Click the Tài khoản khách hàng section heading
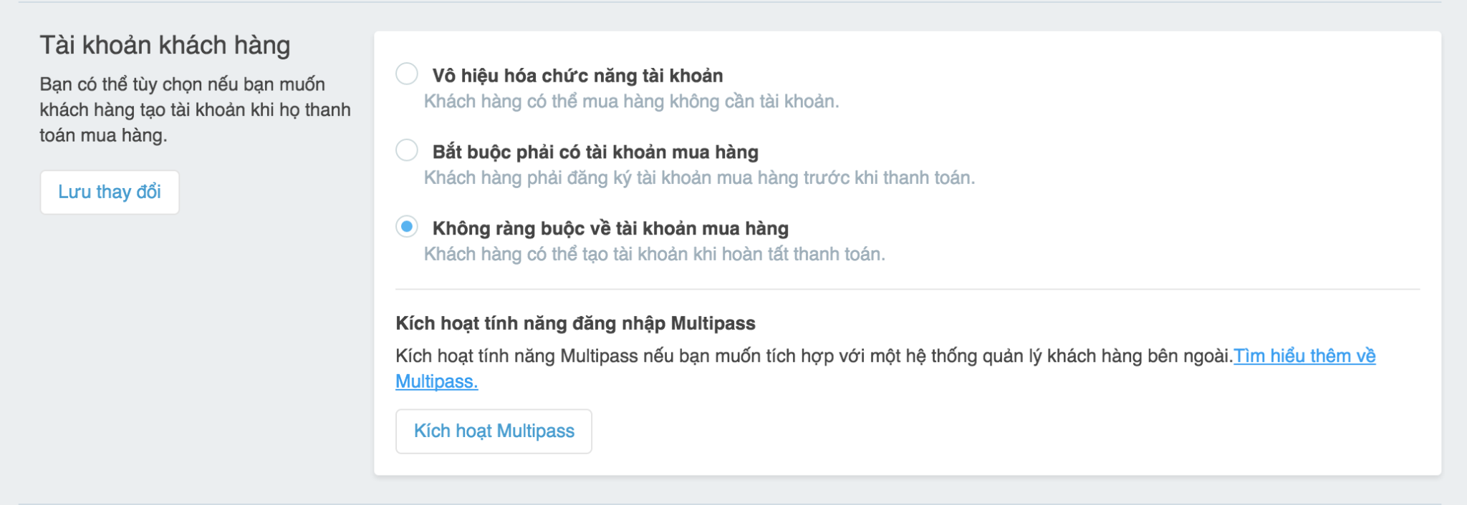 165,45
